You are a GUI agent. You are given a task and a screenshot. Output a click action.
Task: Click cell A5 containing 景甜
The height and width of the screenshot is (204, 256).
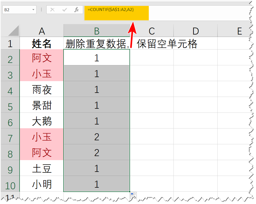point(42,105)
